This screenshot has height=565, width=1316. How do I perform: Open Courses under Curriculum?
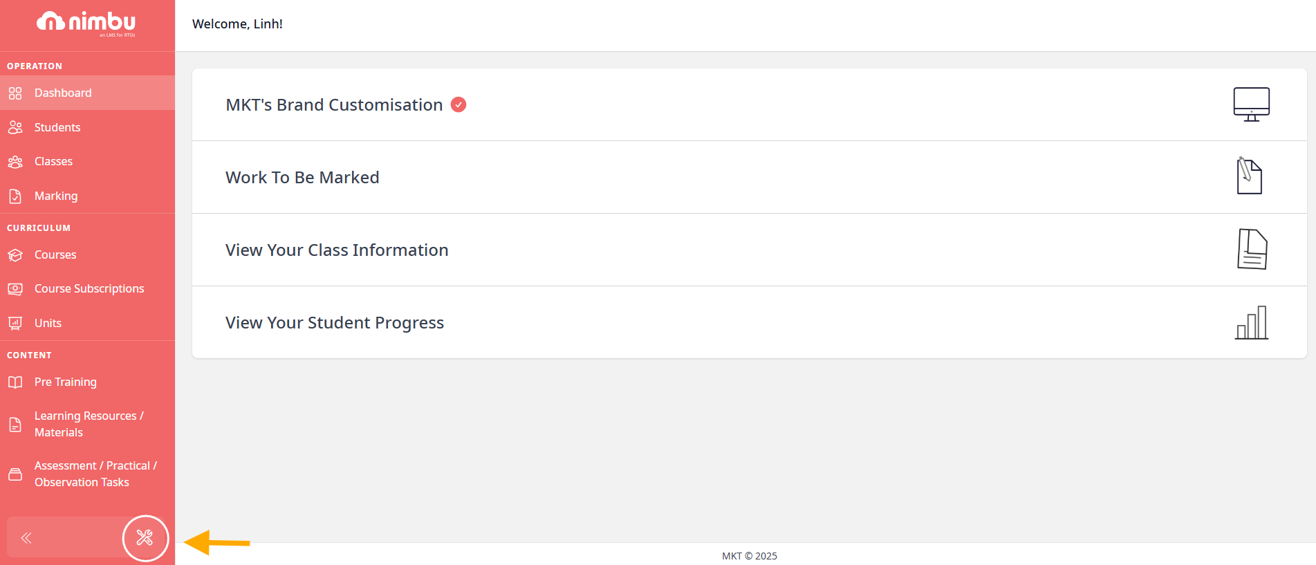coord(87,254)
